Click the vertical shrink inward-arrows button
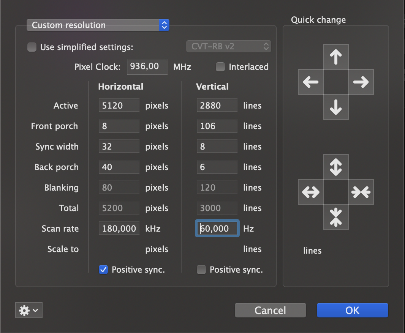 tap(336, 217)
